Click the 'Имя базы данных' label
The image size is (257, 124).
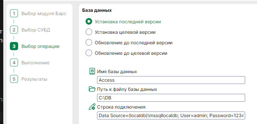click(117, 72)
